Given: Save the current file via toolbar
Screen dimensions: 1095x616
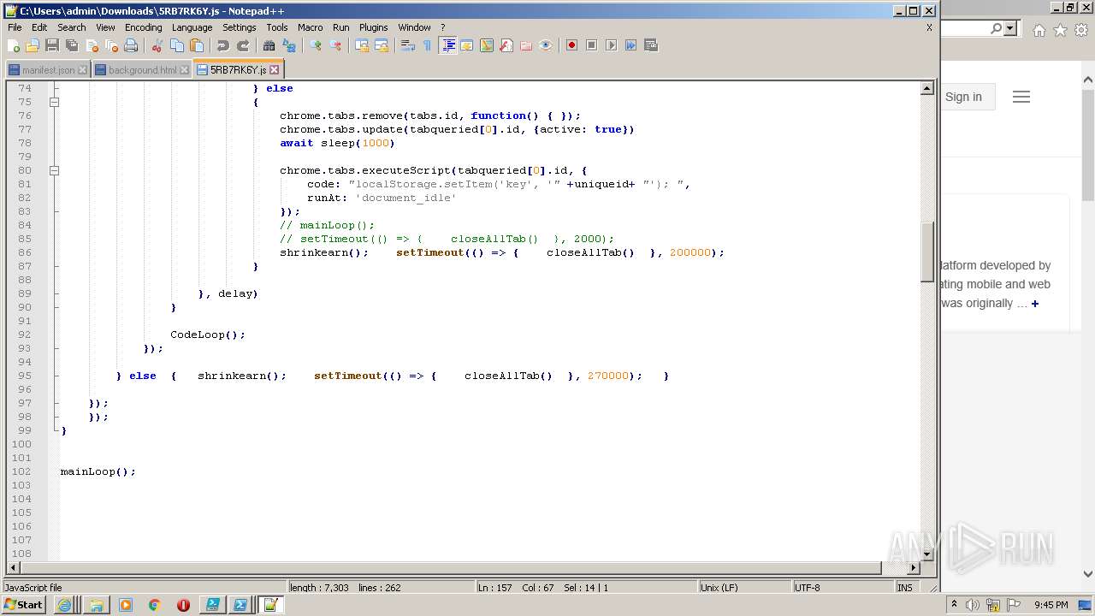Looking at the screenshot, I should click(x=52, y=45).
